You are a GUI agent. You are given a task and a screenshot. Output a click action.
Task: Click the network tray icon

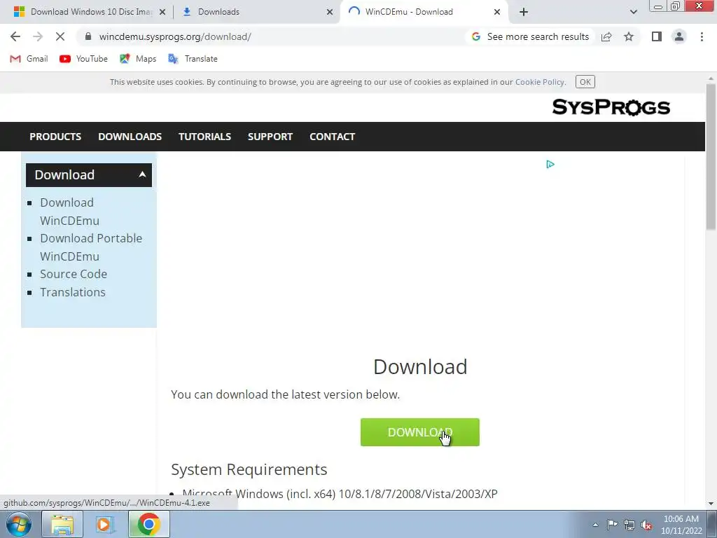coord(629,525)
